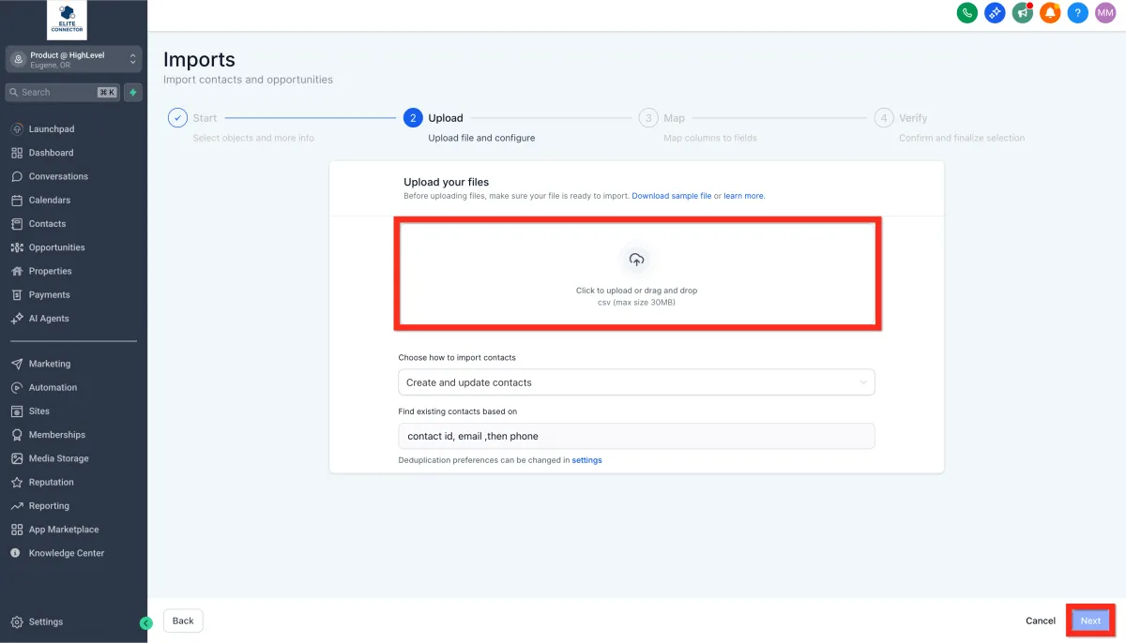This screenshot has height=643, width=1126.
Task: Click the Properties house icon
Action: coord(17,271)
